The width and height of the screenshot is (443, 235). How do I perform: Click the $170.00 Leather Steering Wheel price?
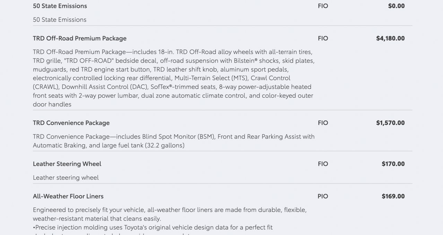point(393,164)
